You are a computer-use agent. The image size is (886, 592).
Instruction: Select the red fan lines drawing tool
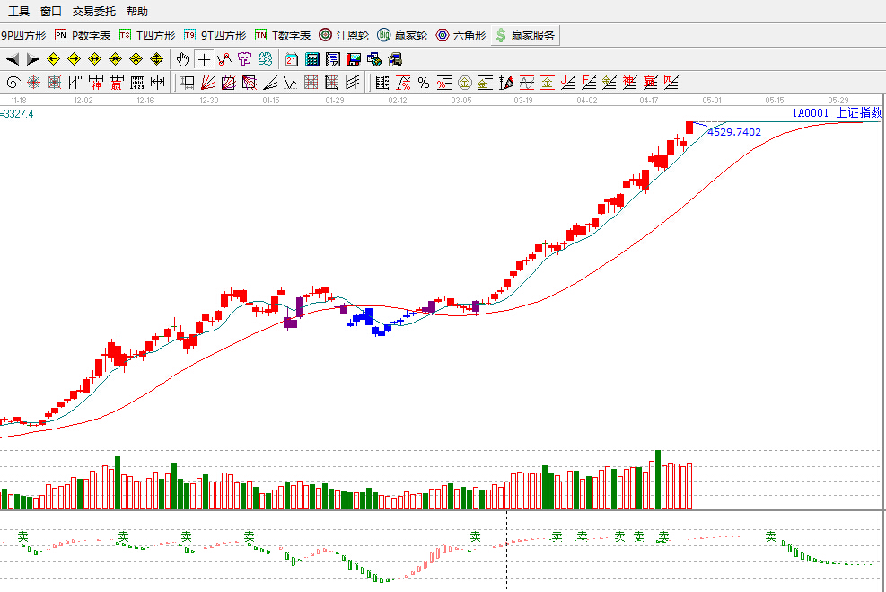207,83
